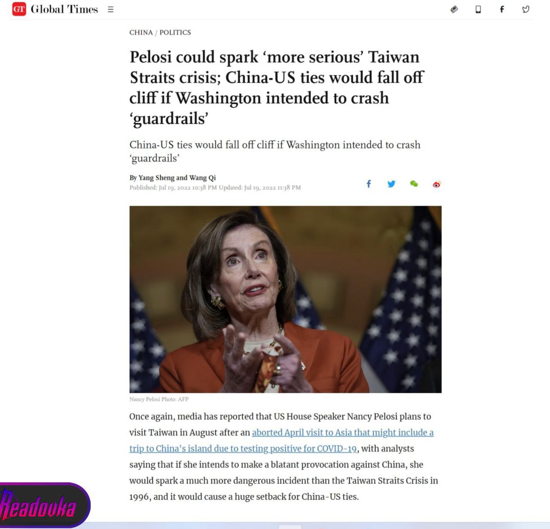Open the hamburger menu next to Global Times
This screenshot has width=550, height=529.
click(110, 9)
